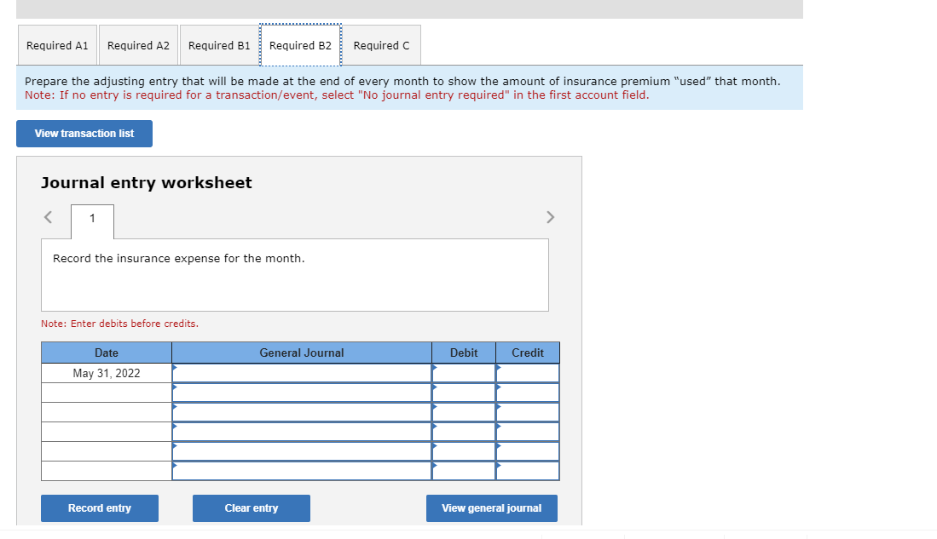Viewport: 937px width, 539px height.
Task: Select the Required B1 tab
Action: tap(219, 45)
